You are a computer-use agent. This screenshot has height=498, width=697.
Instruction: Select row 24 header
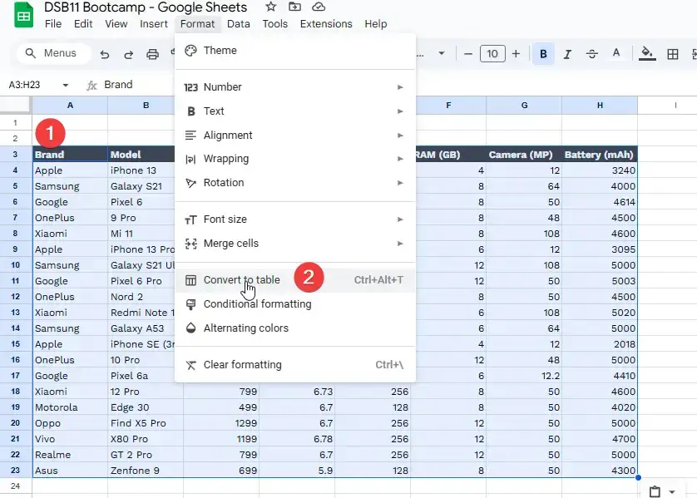(16, 486)
